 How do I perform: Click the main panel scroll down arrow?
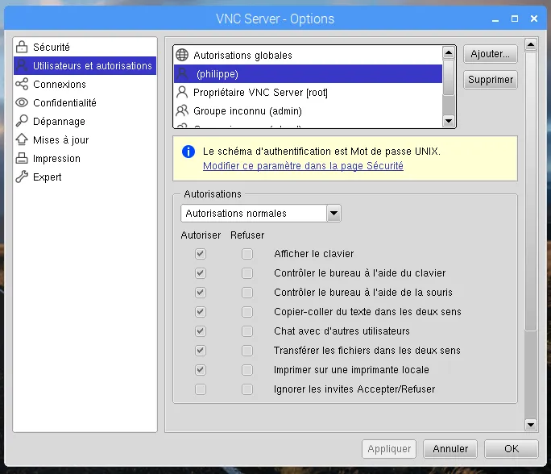(531, 425)
